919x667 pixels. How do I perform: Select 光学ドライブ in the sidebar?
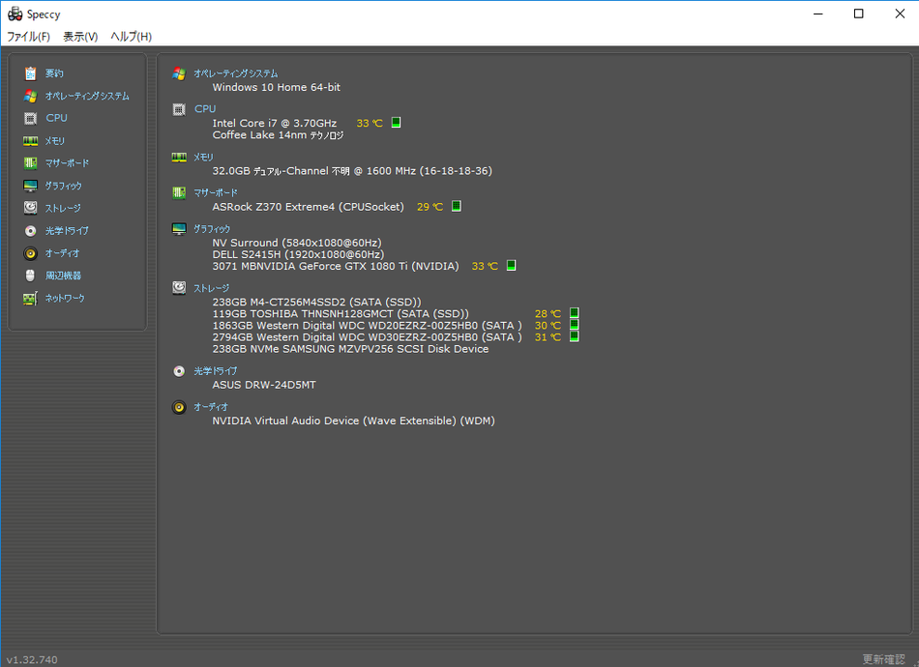[x=68, y=231]
